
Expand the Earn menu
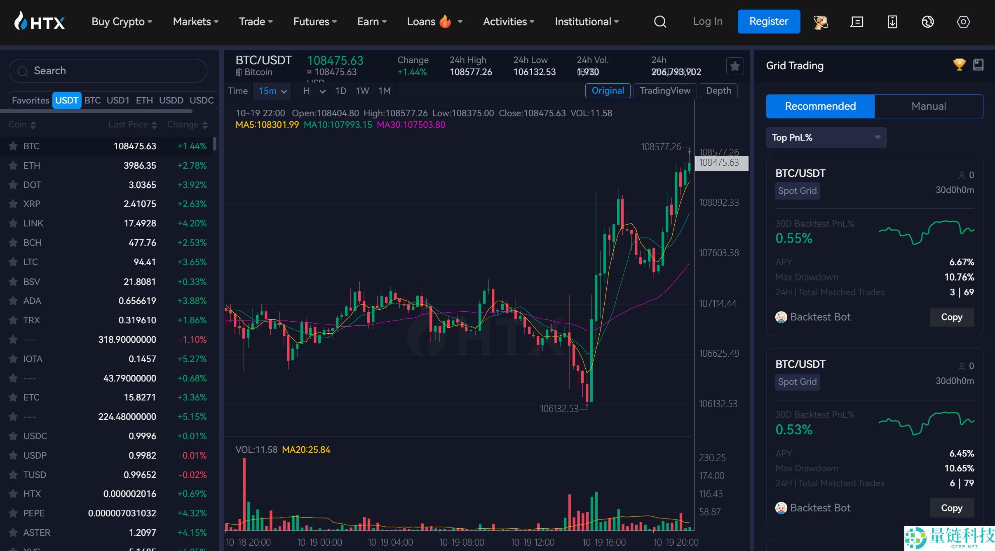tap(372, 21)
